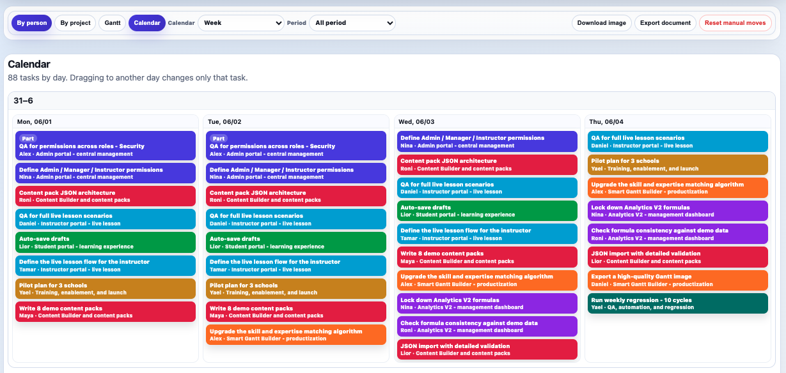Screen dimensions: 786x373
Task: Click the Thu, 06/04 day header
Action: coord(606,121)
